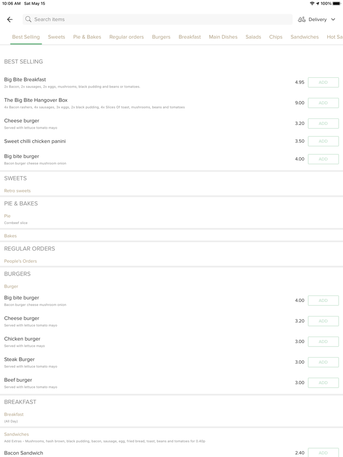Open the Breakfast (All Day) subcategory

14,414
